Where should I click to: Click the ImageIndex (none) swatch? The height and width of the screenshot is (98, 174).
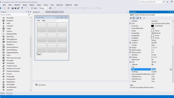click(153, 36)
